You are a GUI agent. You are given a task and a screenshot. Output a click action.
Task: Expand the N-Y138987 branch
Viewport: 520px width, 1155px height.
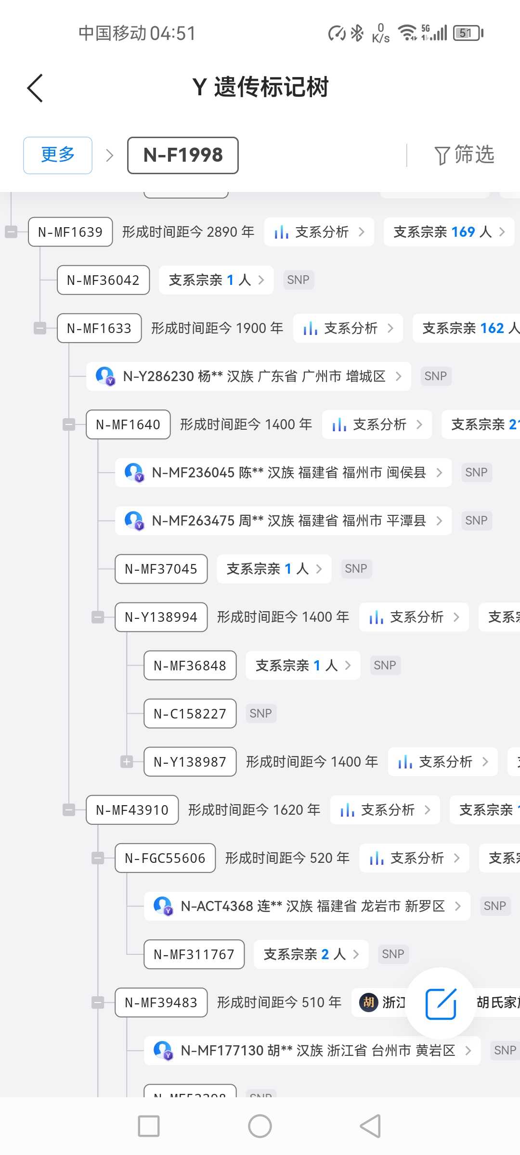pos(127,761)
